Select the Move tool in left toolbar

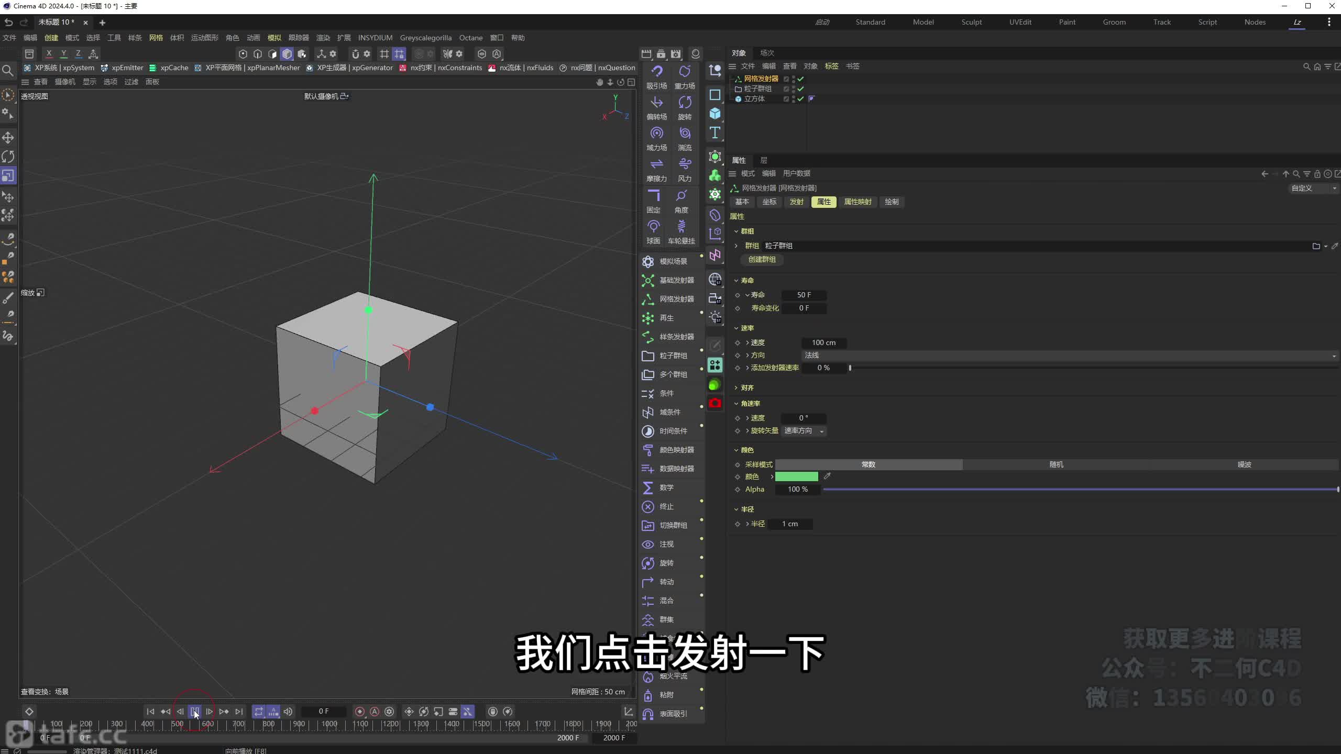point(8,138)
